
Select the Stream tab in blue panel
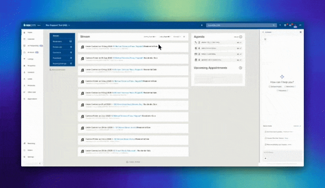tap(62, 36)
